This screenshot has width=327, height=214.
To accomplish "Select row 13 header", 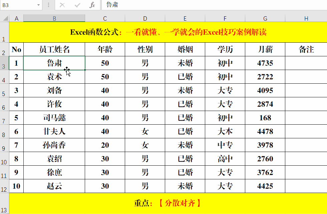I will [5, 203].
